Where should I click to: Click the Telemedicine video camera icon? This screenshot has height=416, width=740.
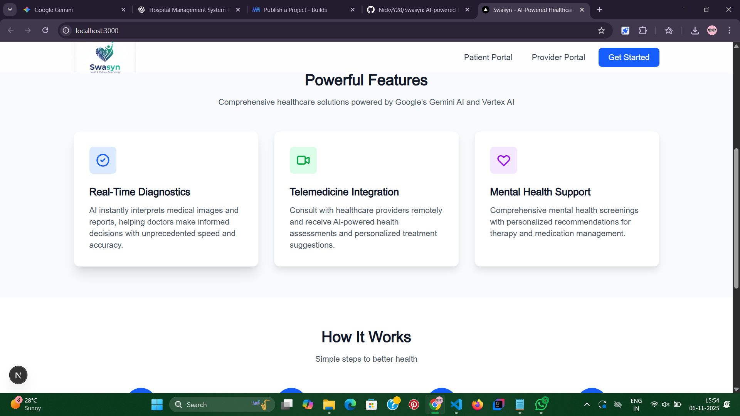point(303,160)
